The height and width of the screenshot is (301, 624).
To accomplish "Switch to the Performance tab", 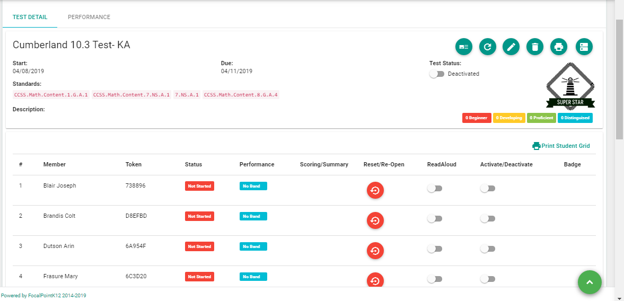I will coord(89,17).
